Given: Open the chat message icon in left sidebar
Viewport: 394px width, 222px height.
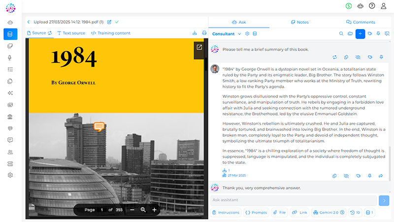Looking at the screenshot, I should click(10, 140).
